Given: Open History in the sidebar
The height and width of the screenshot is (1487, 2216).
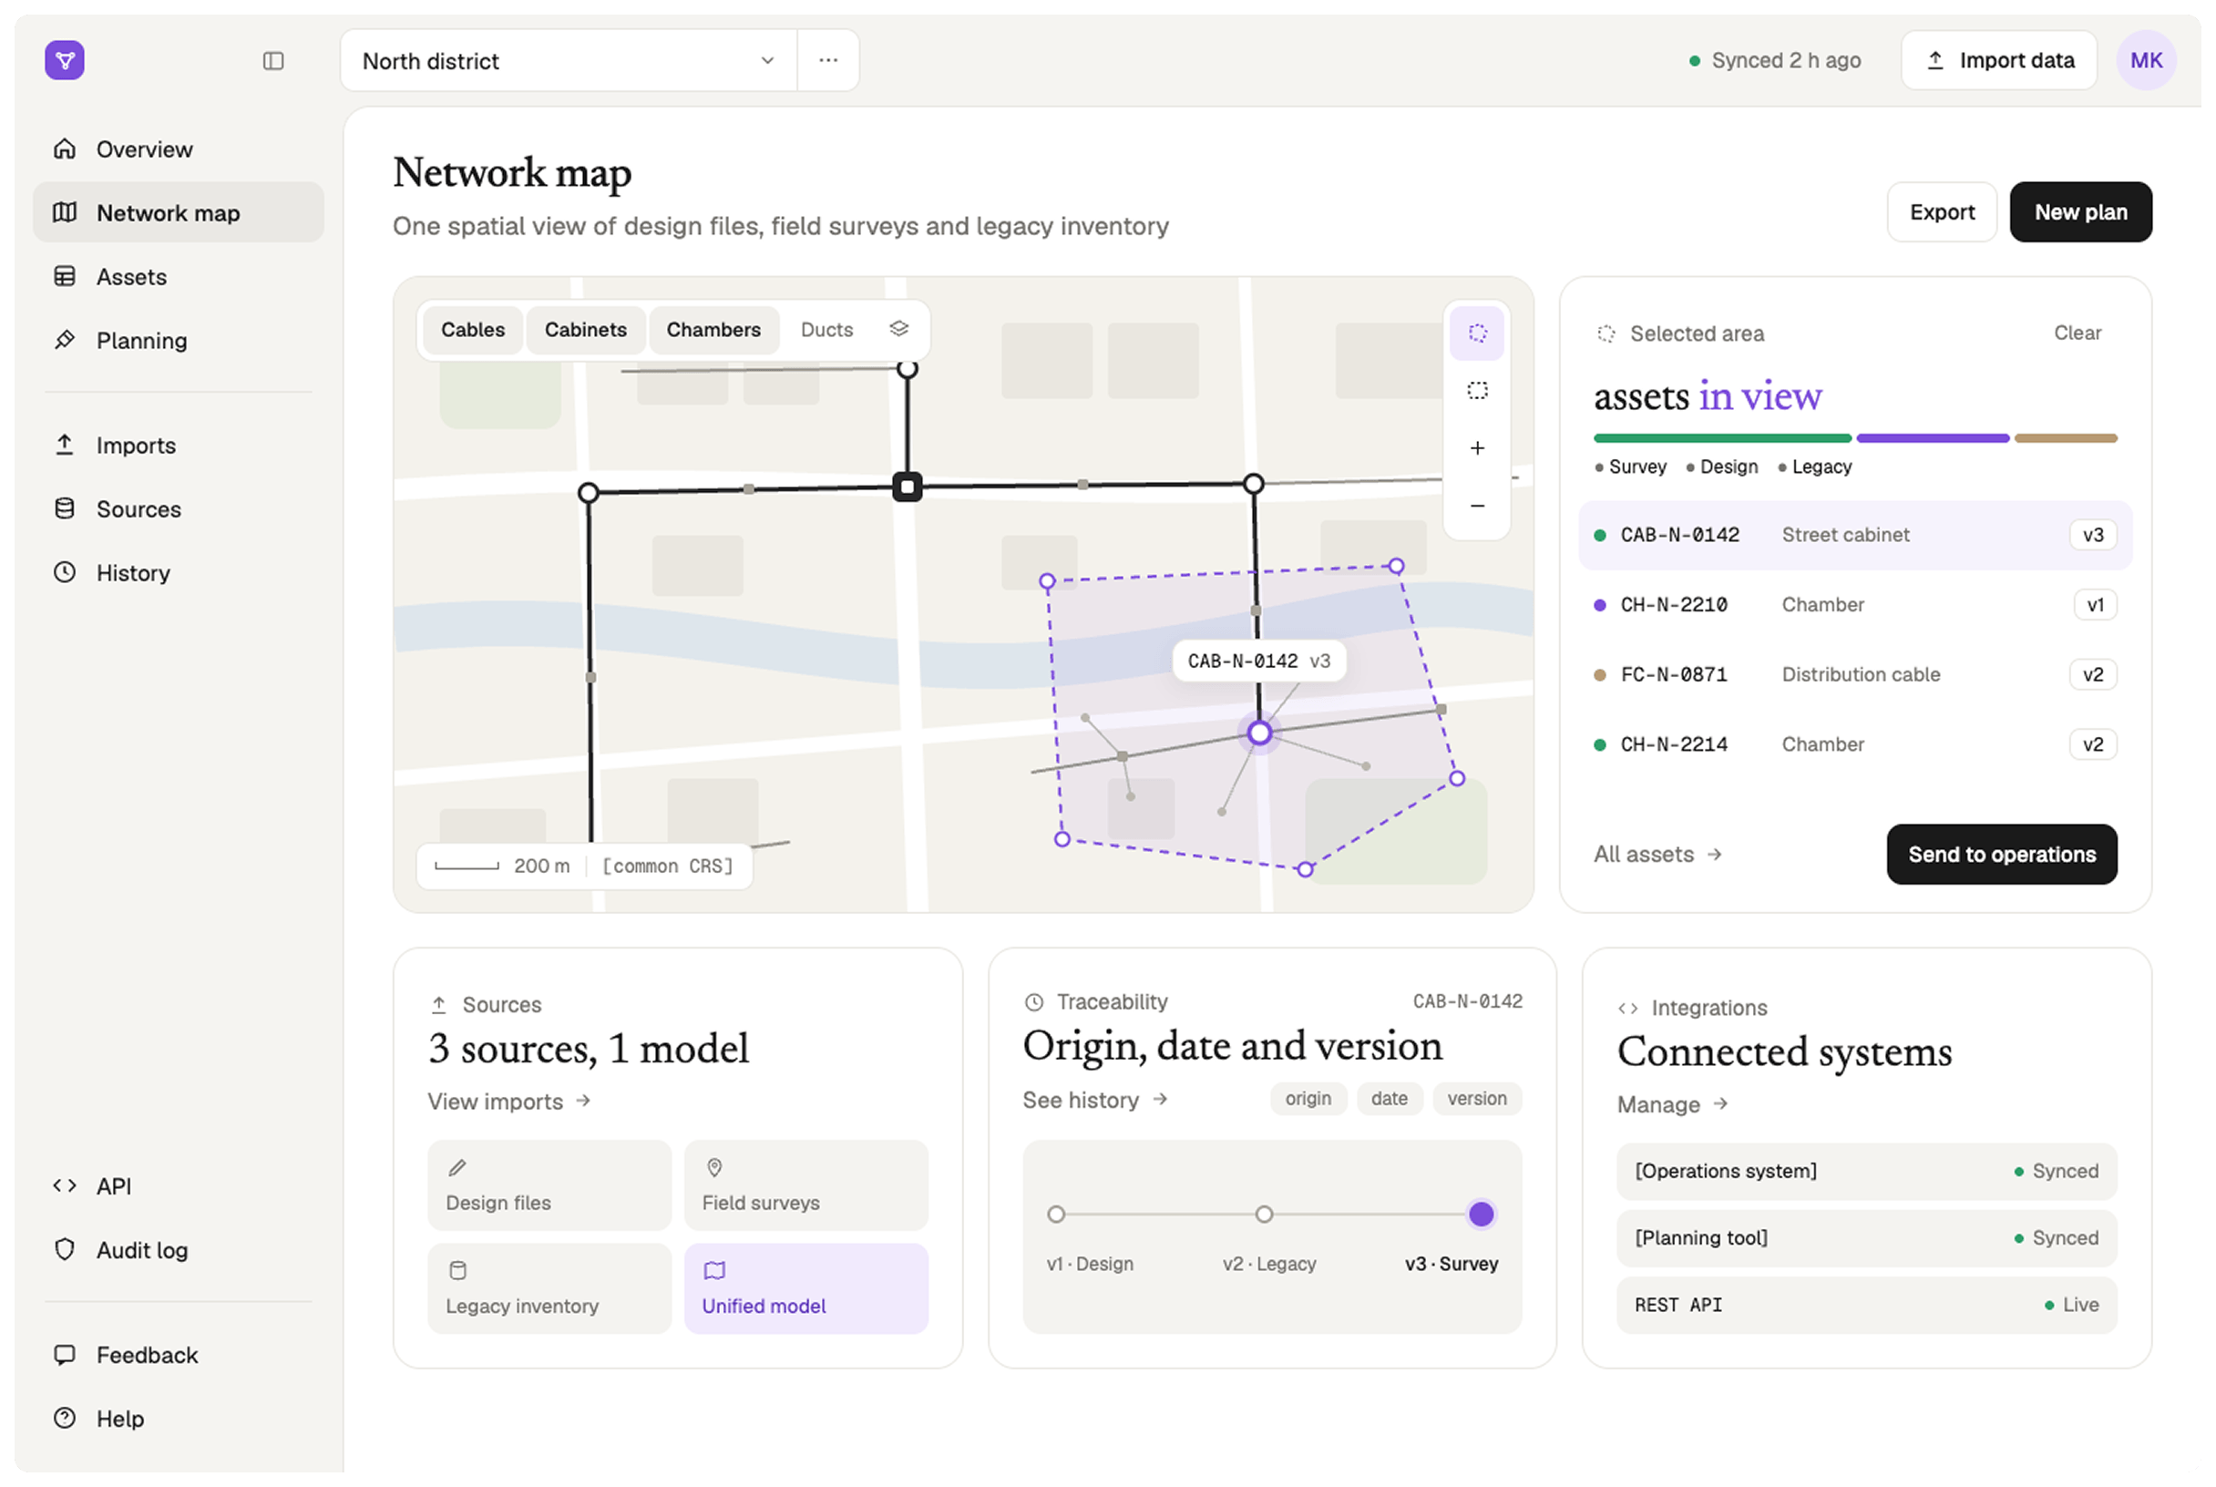Looking at the screenshot, I should click(179, 573).
